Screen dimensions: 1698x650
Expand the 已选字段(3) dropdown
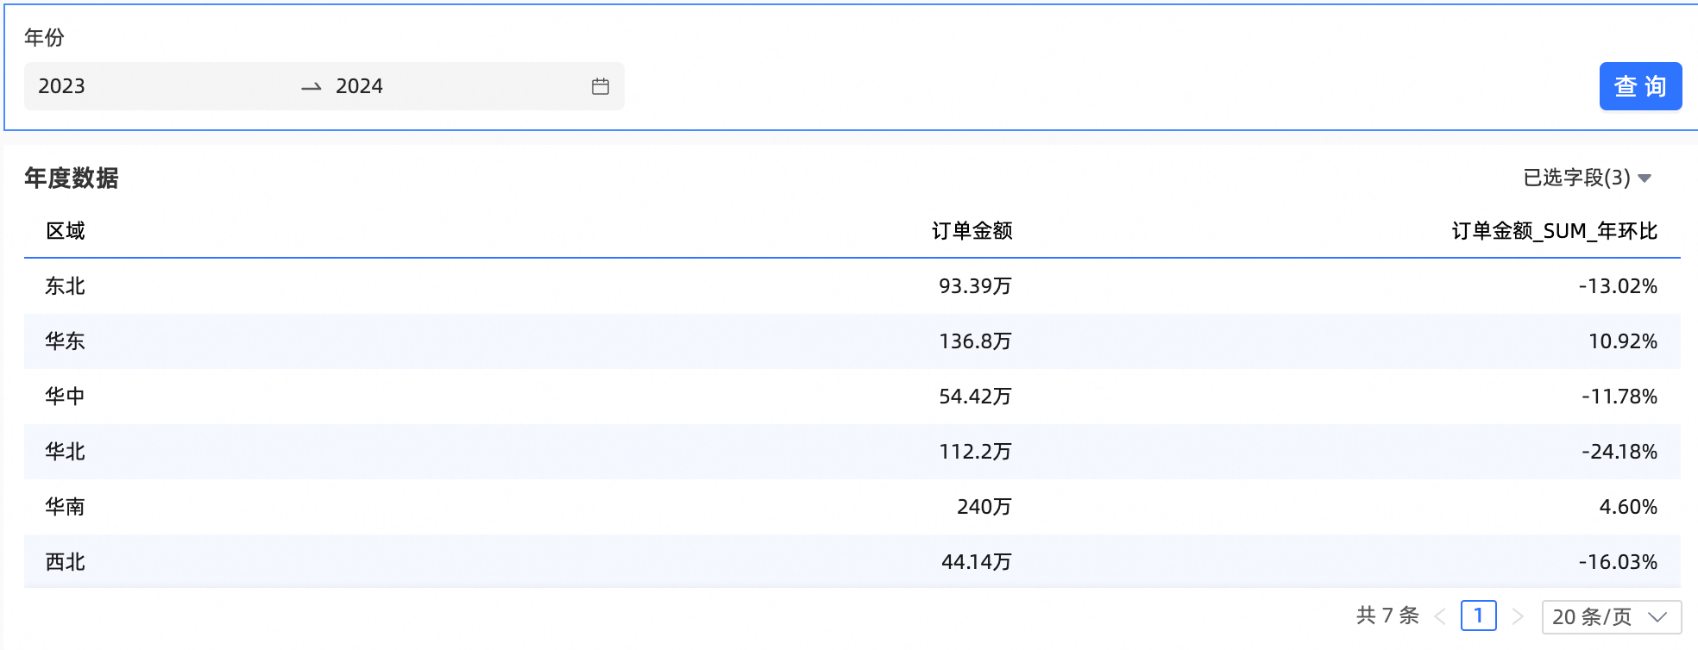[1587, 178]
